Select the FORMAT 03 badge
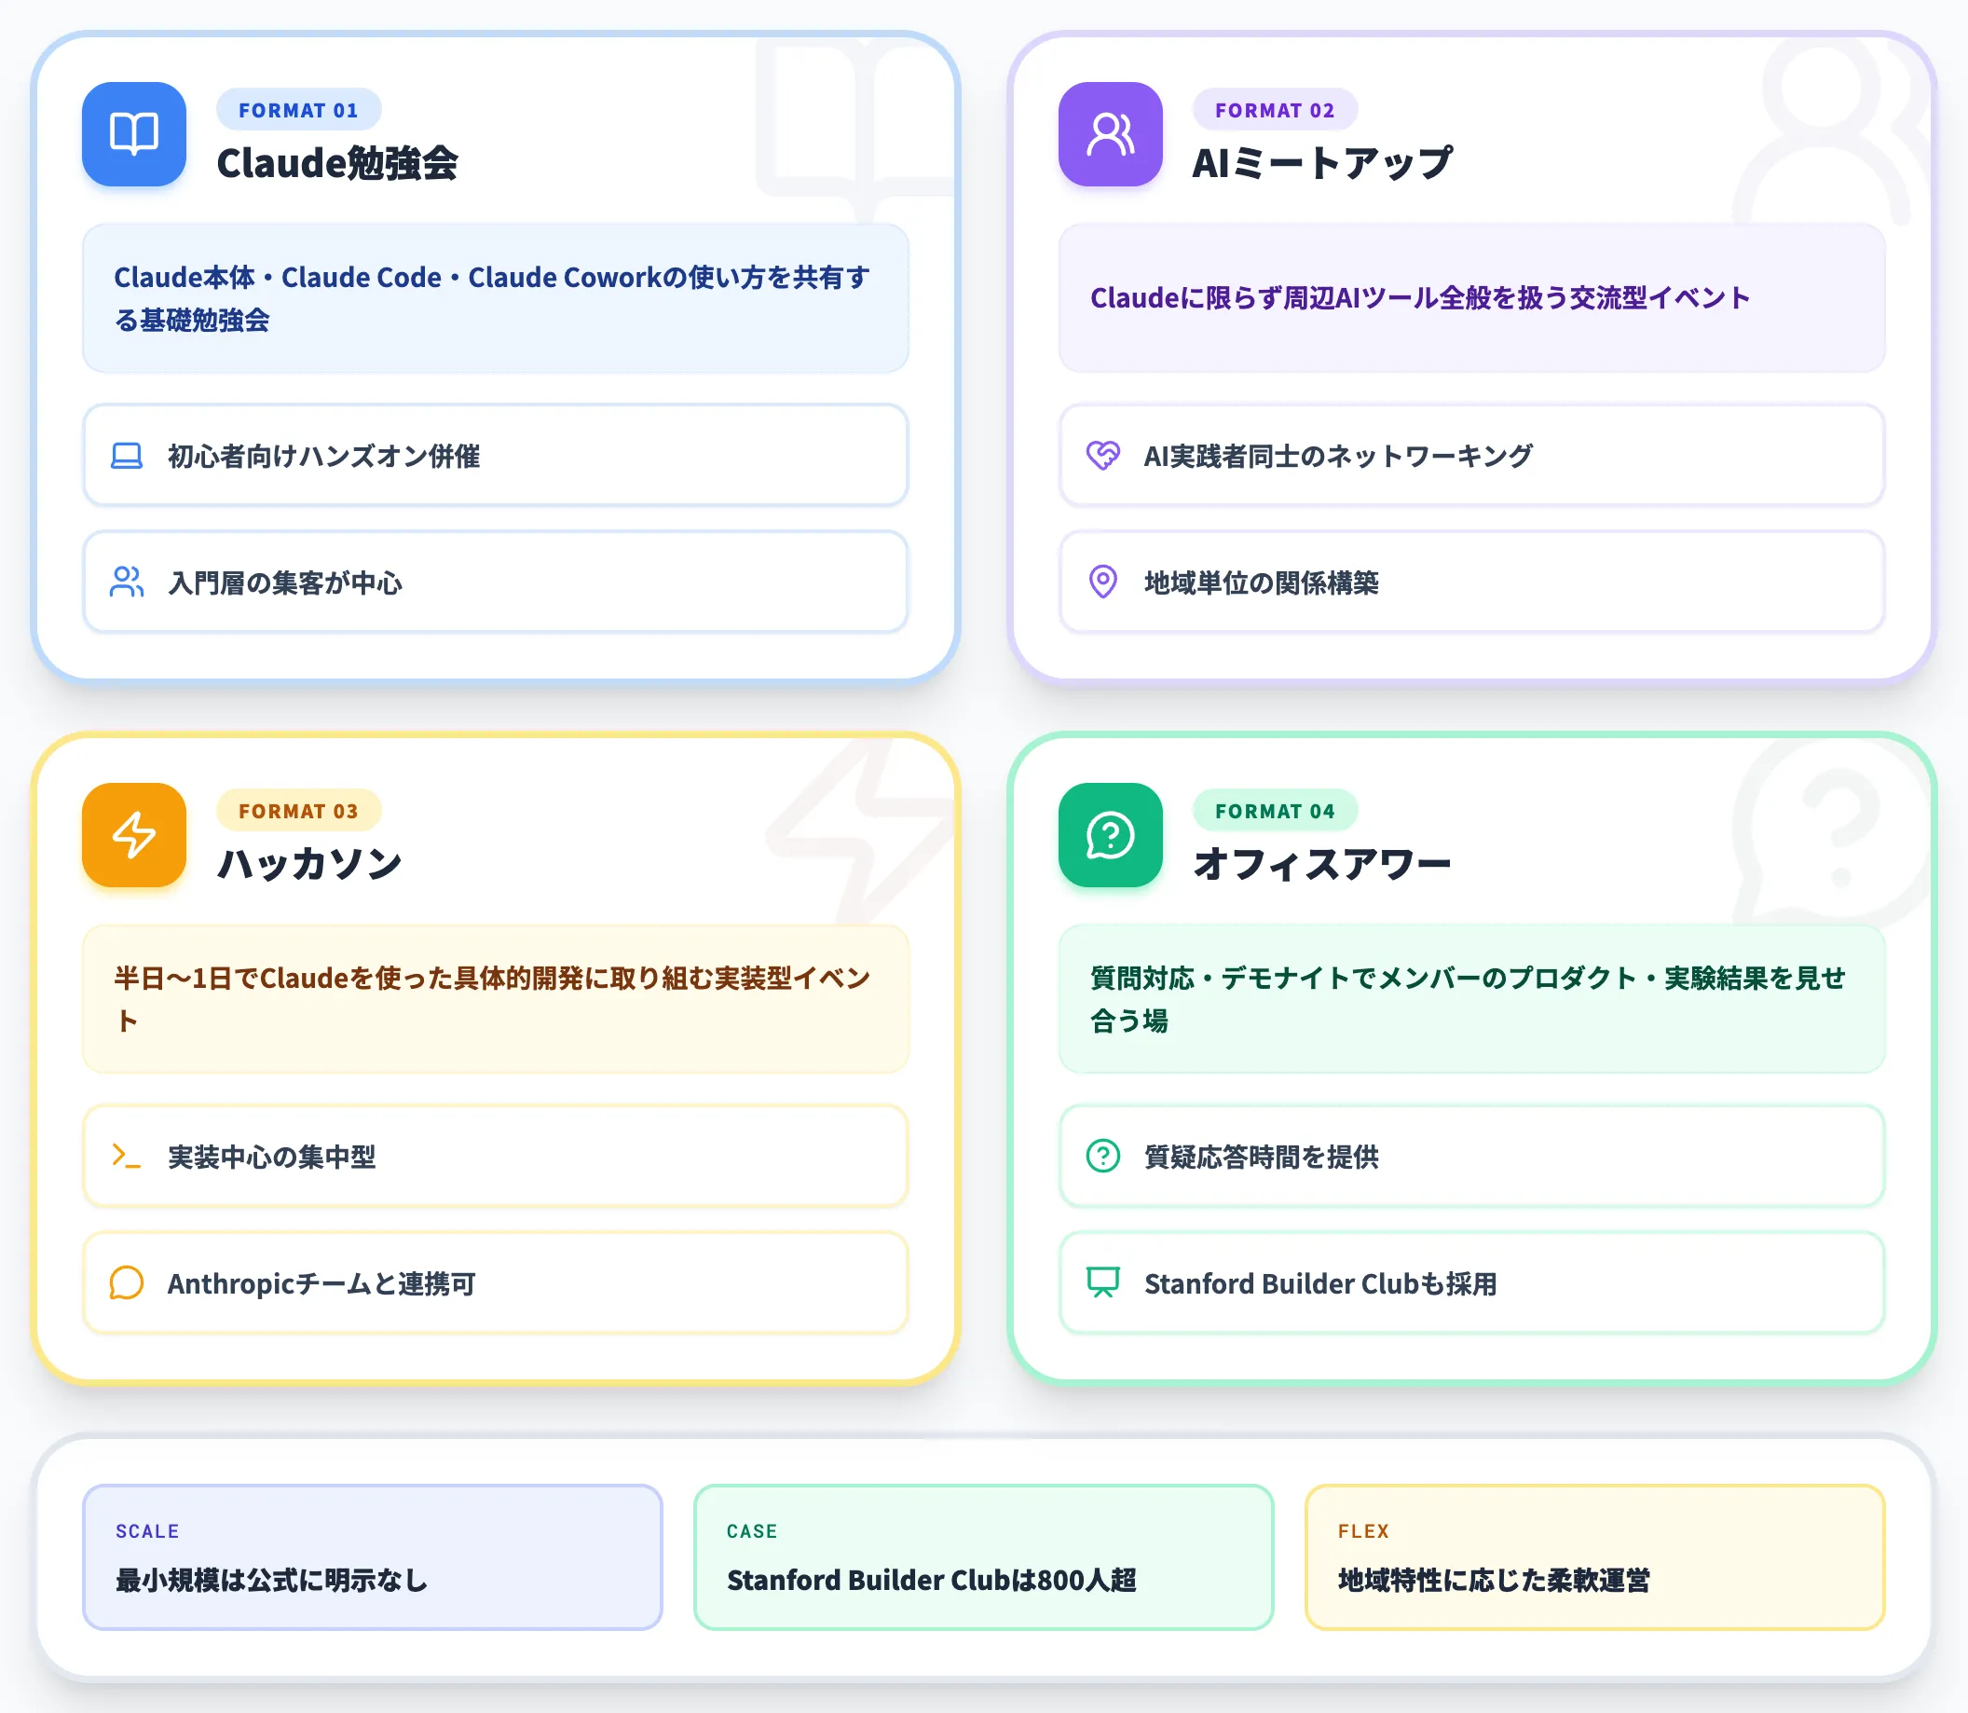 (298, 811)
